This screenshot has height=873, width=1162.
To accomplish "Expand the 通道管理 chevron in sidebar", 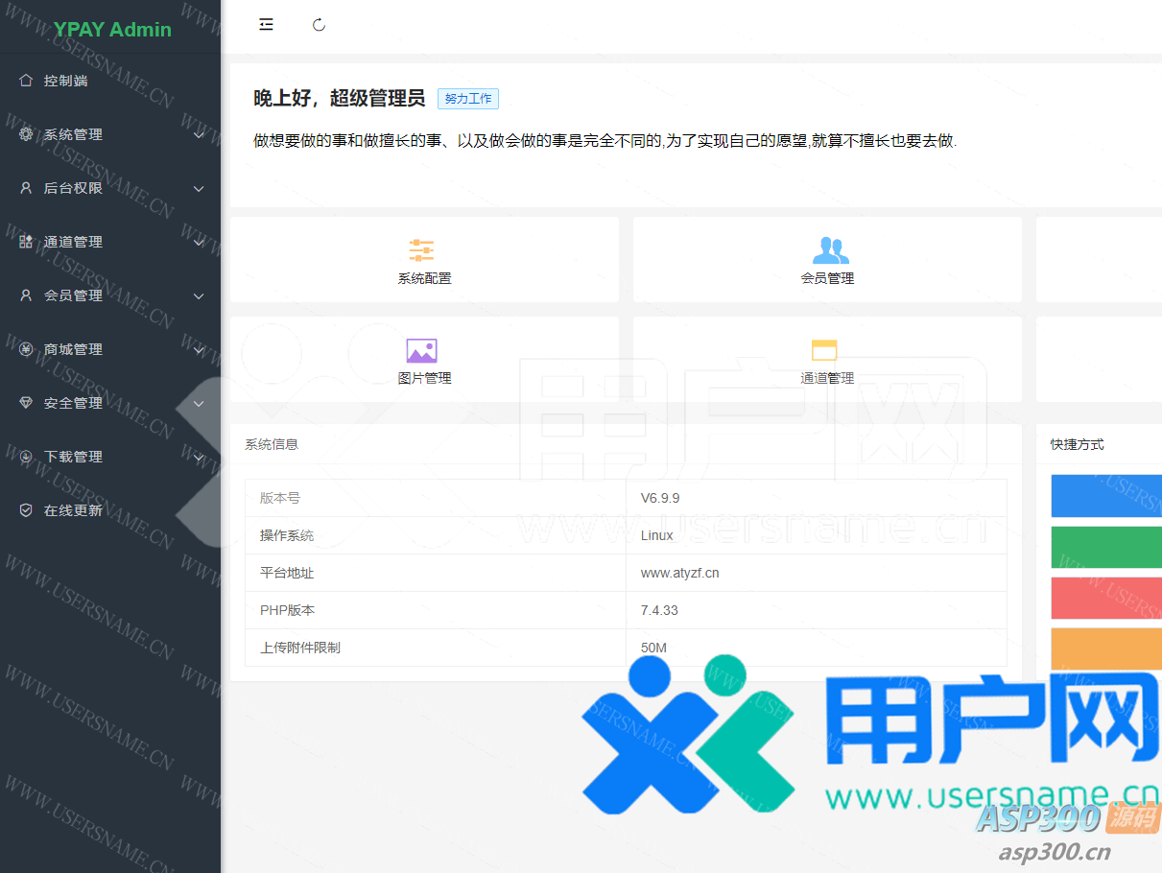I will (199, 243).
